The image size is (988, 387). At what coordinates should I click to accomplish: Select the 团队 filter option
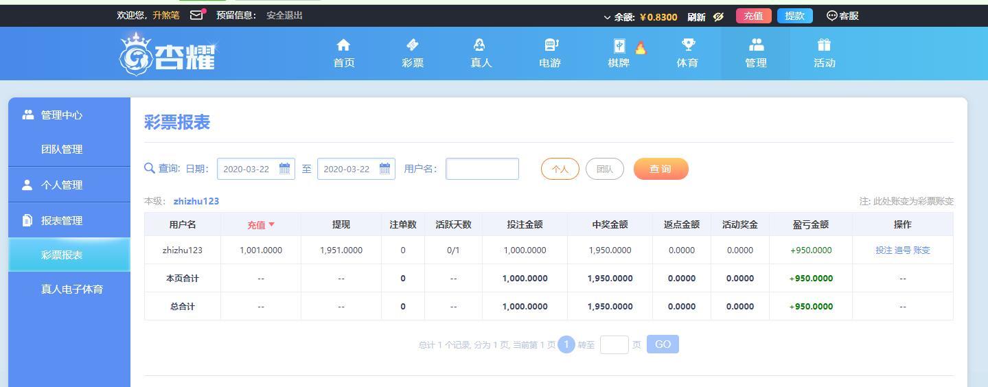click(604, 169)
